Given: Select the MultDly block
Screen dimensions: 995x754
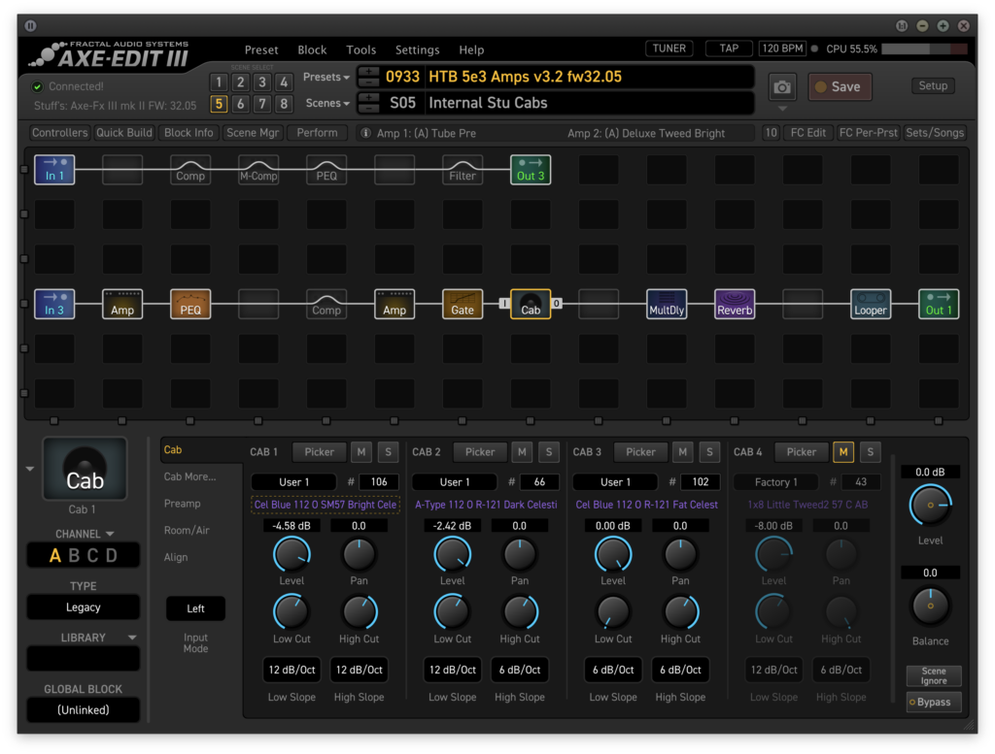Looking at the screenshot, I should (x=667, y=304).
